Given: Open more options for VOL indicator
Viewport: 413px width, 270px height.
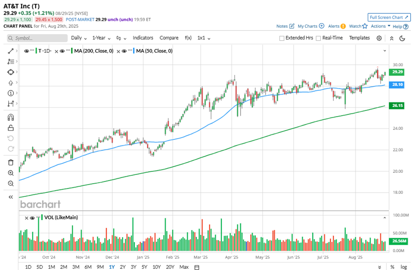Looking at the screenshot, I should click(38, 217).
